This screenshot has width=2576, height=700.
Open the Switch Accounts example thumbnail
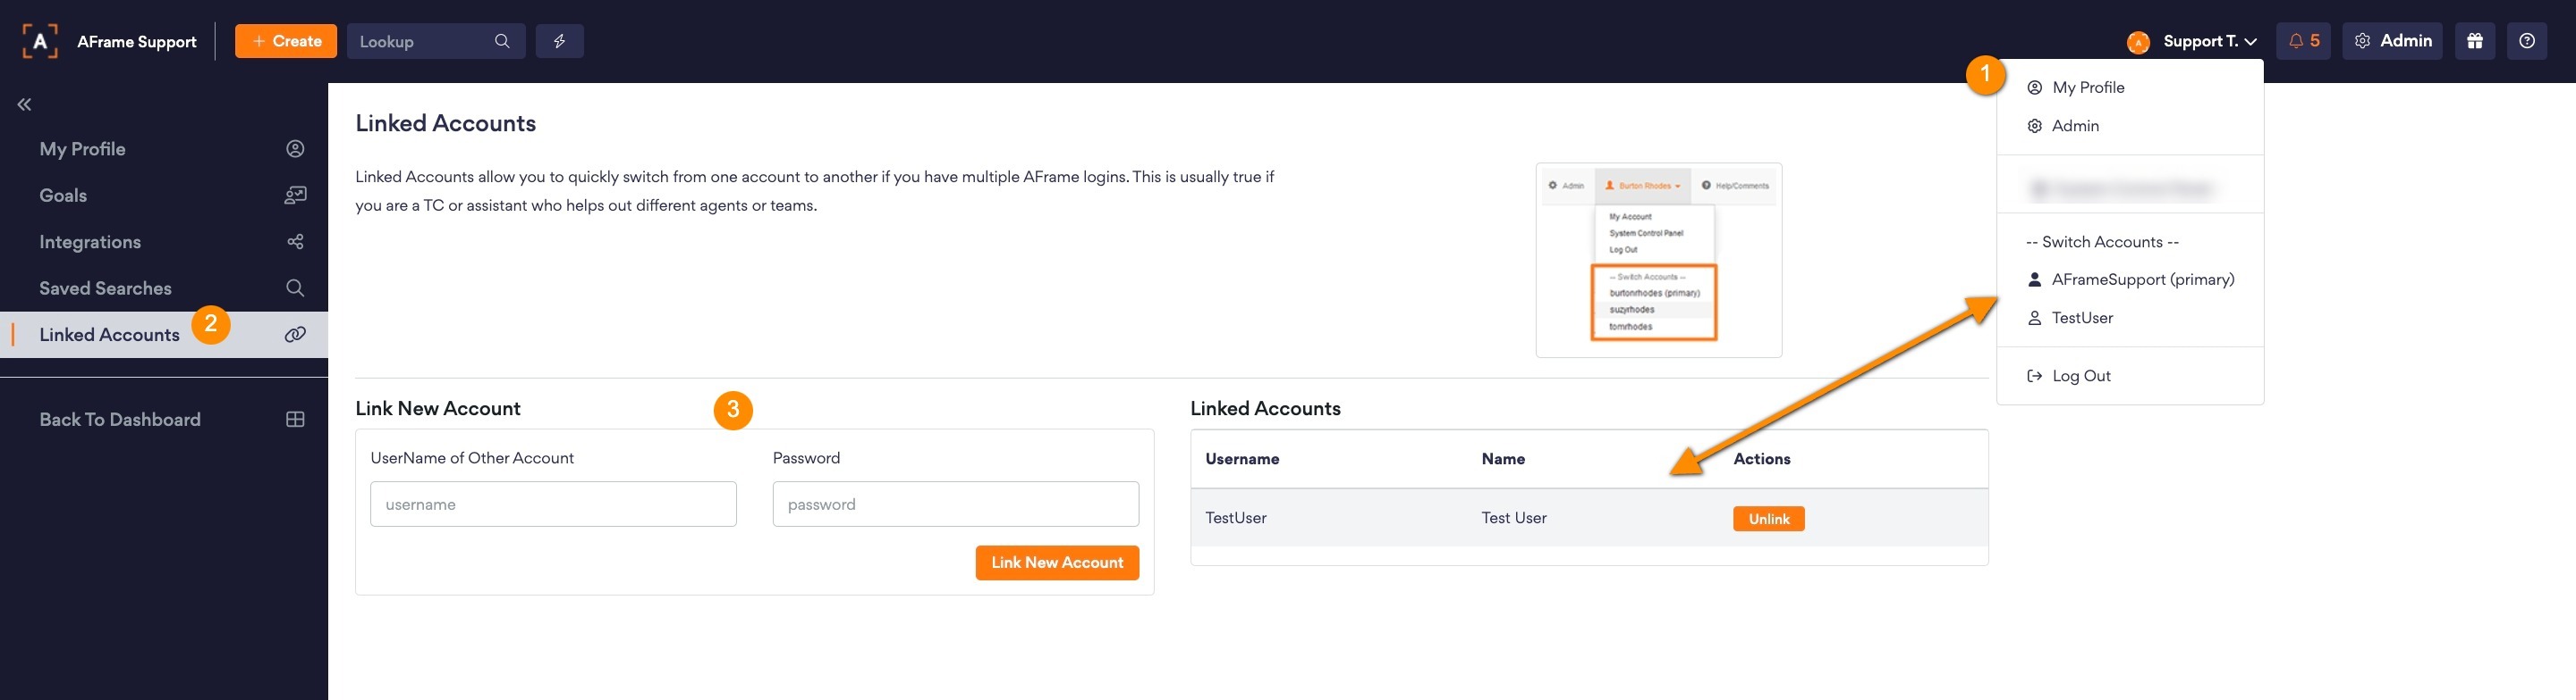pos(1659,260)
